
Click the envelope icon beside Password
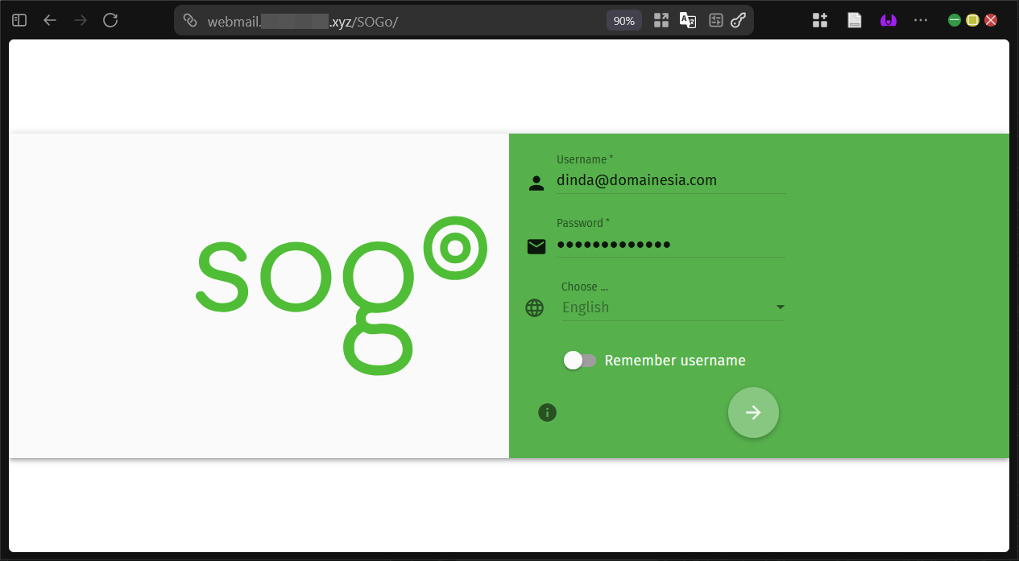coord(536,246)
